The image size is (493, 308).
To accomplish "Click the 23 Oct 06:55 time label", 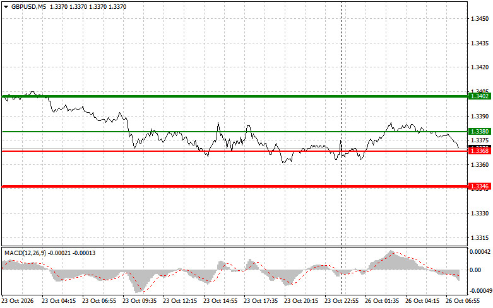I will 99,301.
